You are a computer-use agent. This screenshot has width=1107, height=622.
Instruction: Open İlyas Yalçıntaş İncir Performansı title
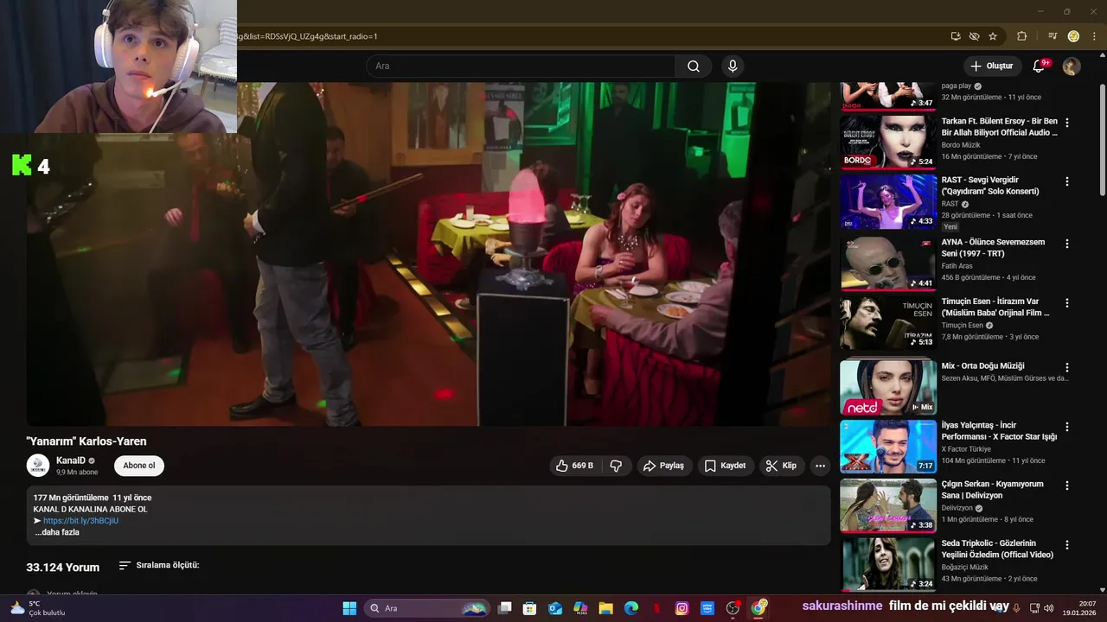(999, 431)
